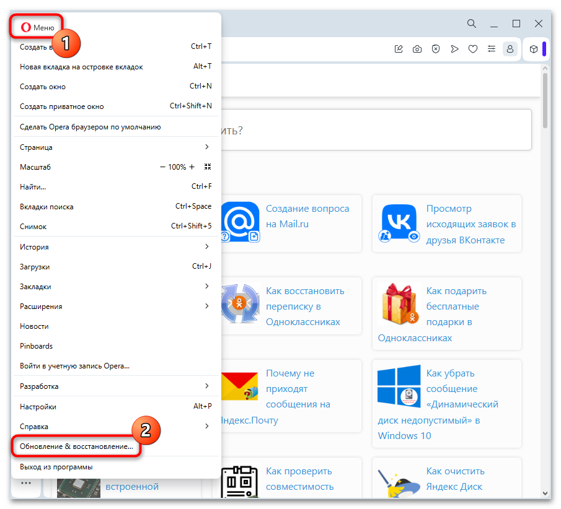Click the Mail.ru @ thumbnail

pyautogui.click(x=241, y=222)
